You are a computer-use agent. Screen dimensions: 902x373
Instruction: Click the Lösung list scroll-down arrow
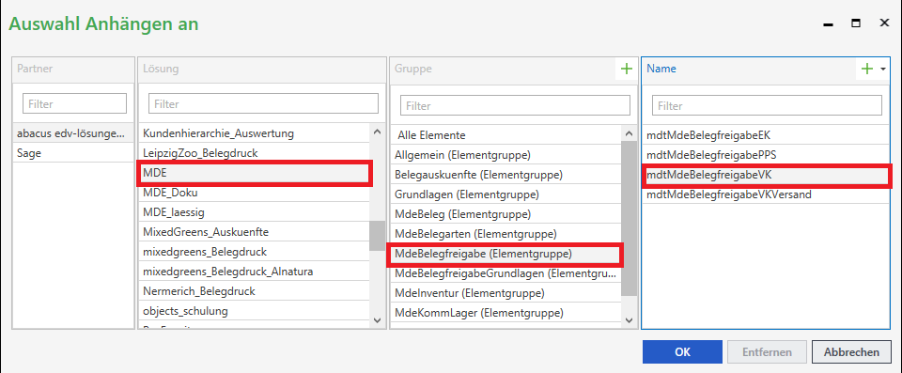[x=377, y=320]
